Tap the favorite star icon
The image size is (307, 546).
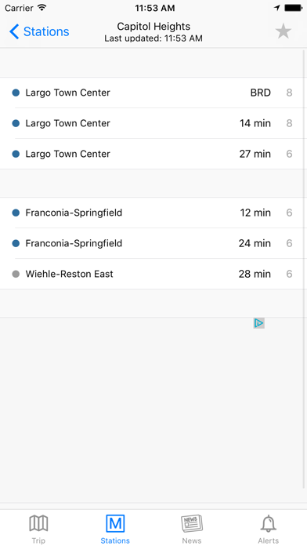[x=283, y=31]
